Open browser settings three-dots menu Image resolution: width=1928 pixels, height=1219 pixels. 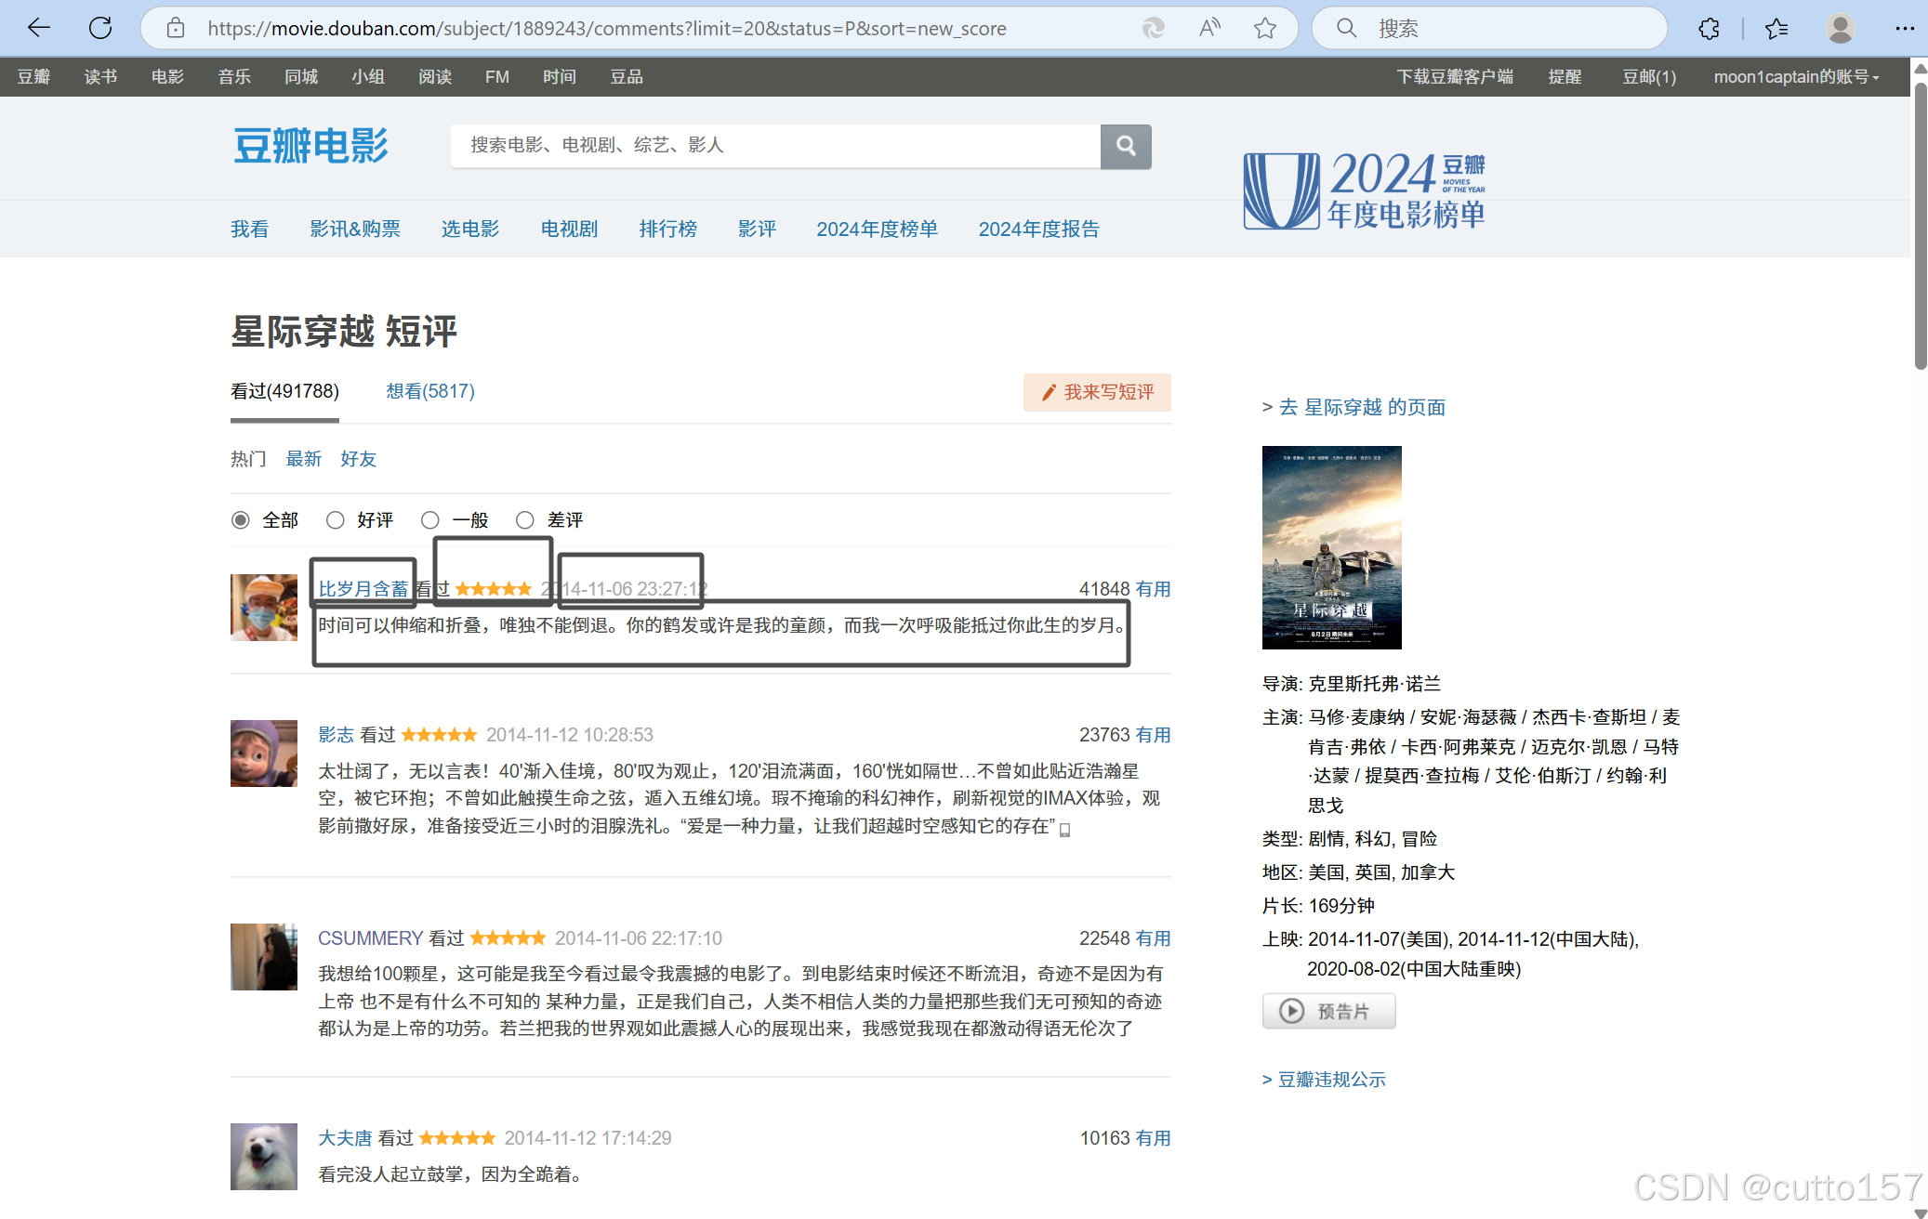(1905, 28)
